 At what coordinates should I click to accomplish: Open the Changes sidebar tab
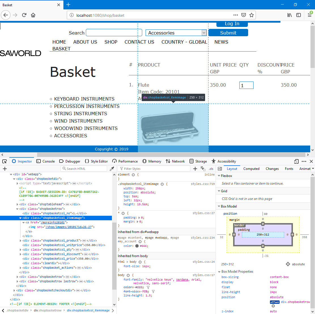coord(272,169)
